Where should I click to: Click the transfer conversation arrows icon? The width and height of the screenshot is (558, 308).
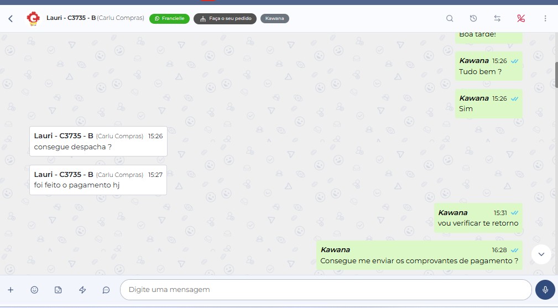pos(497,18)
